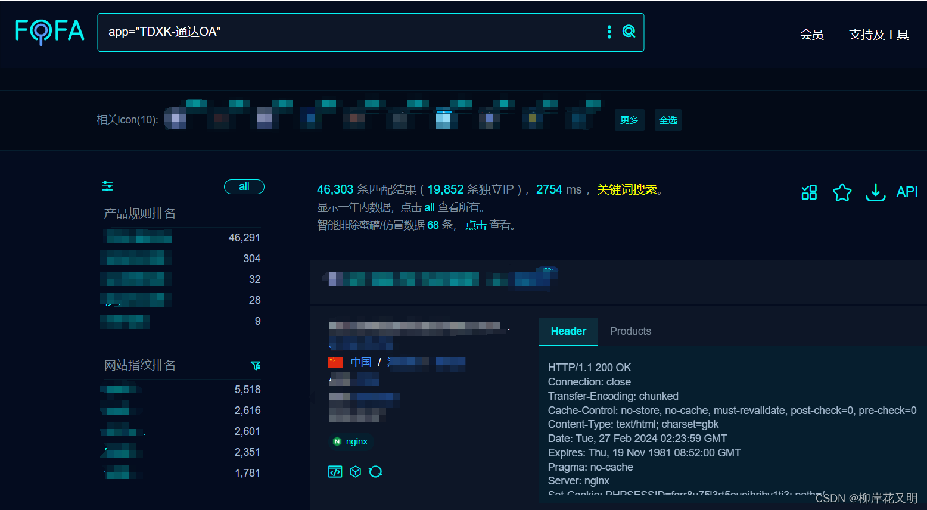The width and height of the screenshot is (927, 510).
Task: Select the fingerprint row with 2,616
Action: 182,411
